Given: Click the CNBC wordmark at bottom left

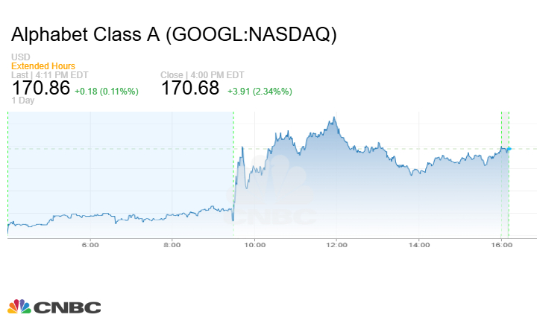Looking at the screenshot, I should point(66,307).
